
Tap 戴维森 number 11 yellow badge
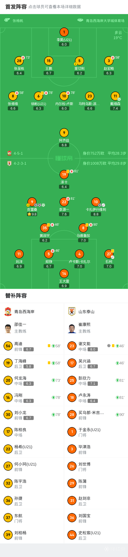(115, 96)
